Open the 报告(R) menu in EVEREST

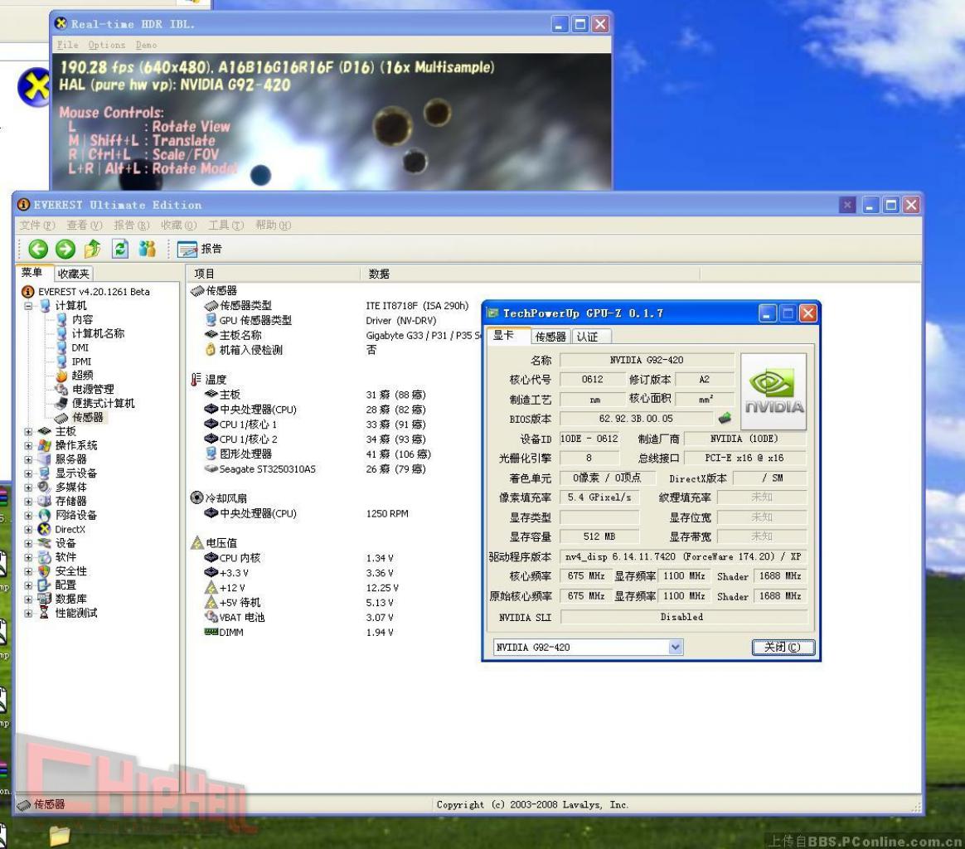pyautogui.click(x=132, y=226)
